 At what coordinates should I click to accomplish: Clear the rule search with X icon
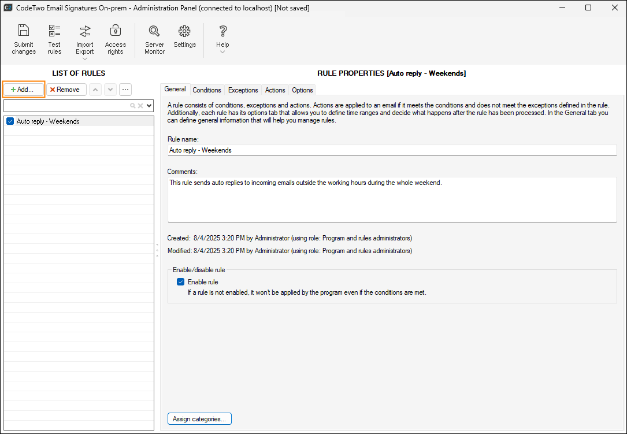[140, 106]
